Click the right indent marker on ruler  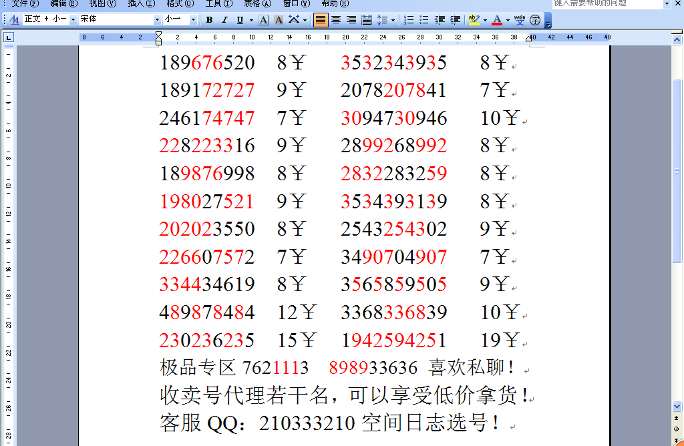(x=529, y=39)
